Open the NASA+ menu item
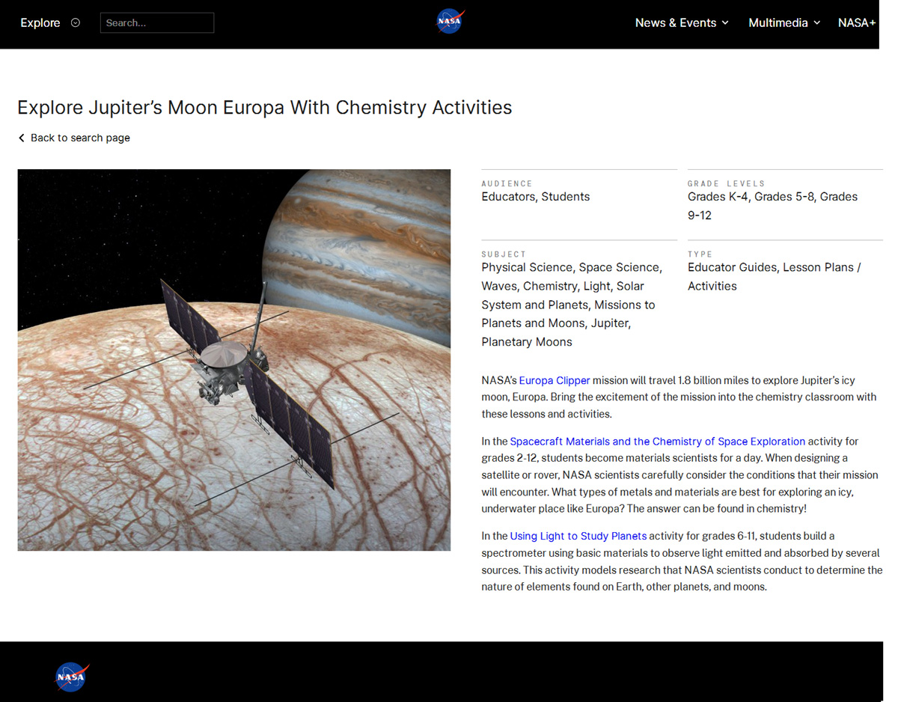Image resolution: width=898 pixels, height=702 pixels. pos(857,22)
